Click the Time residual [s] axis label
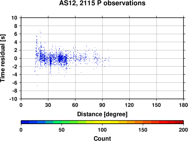The image size is (188, 141). click(3, 58)
